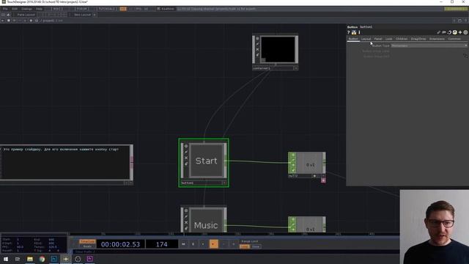Image resolution: width=469 pixels, height=264 pixels.
Task: Click the pause playback button
Action: click(x=193, y=244)
